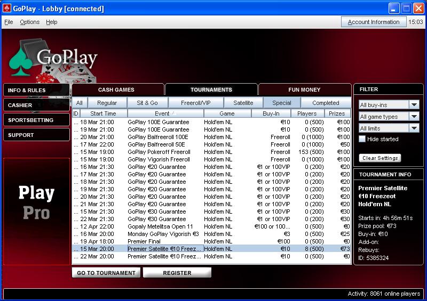Click the 15:03 clock display
This screenshot has height=301, width=427.
click(416, 22)
